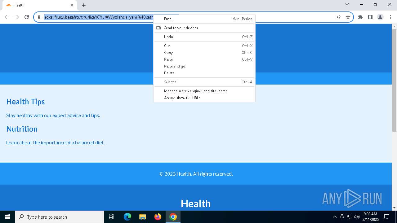Share this page via the share icon
The height and width of the screenshot is (223, 397).
tap(338, 17)
